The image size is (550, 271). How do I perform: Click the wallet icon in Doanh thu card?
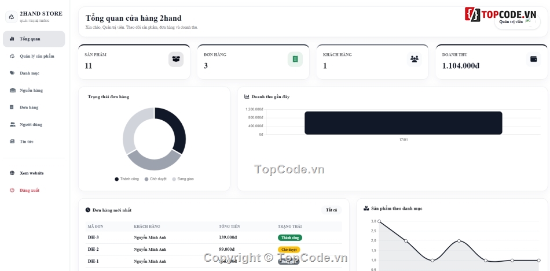click(534, 59)
